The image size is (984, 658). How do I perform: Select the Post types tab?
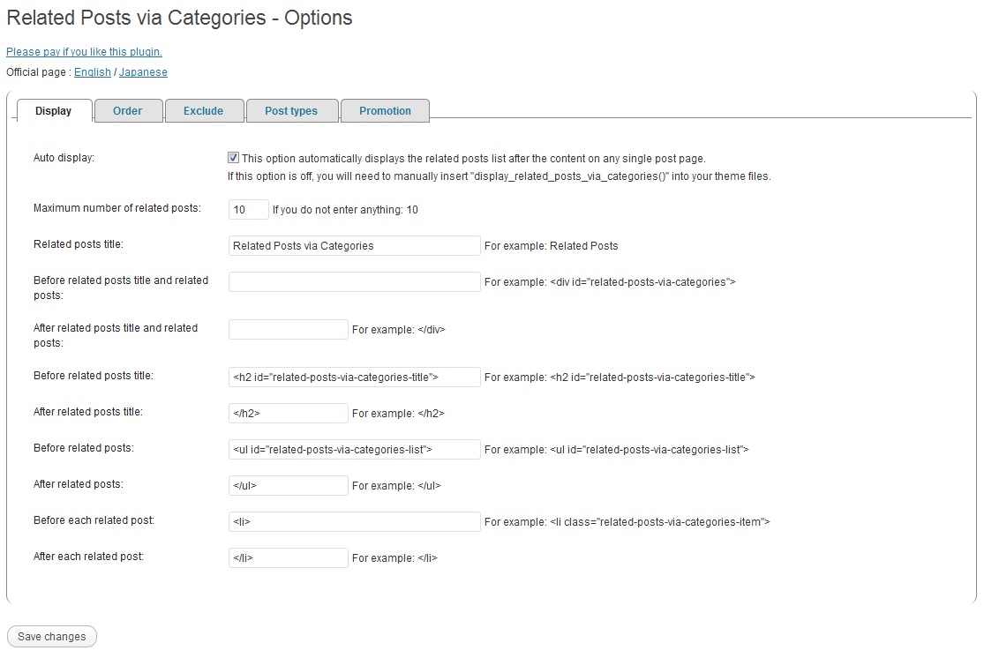(291, 111)
